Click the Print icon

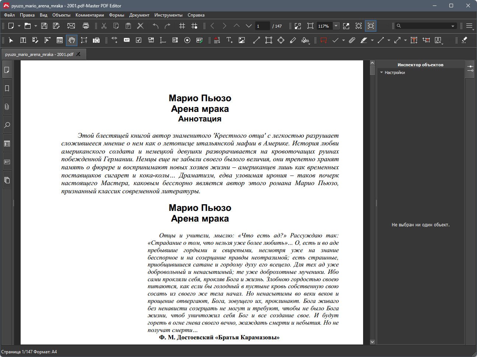pos(86,26)
